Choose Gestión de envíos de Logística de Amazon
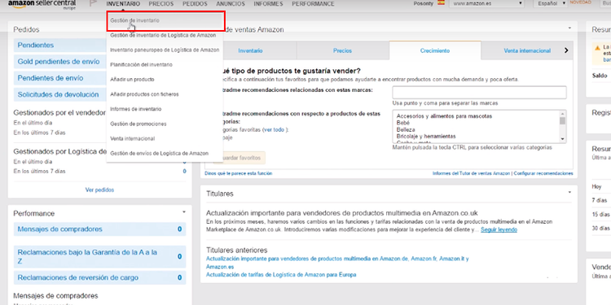The image size is (611, 305). (x=159, y=153)
